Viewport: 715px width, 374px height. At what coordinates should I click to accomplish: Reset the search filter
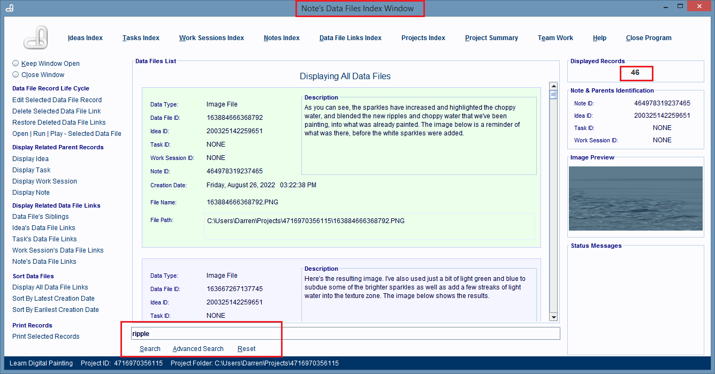pyautogui.click(x=246, y=349)
